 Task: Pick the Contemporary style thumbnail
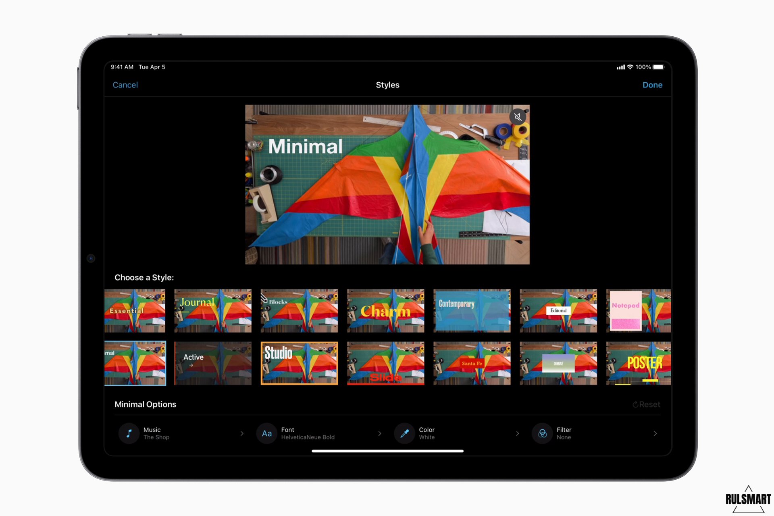tap(472, 311)
